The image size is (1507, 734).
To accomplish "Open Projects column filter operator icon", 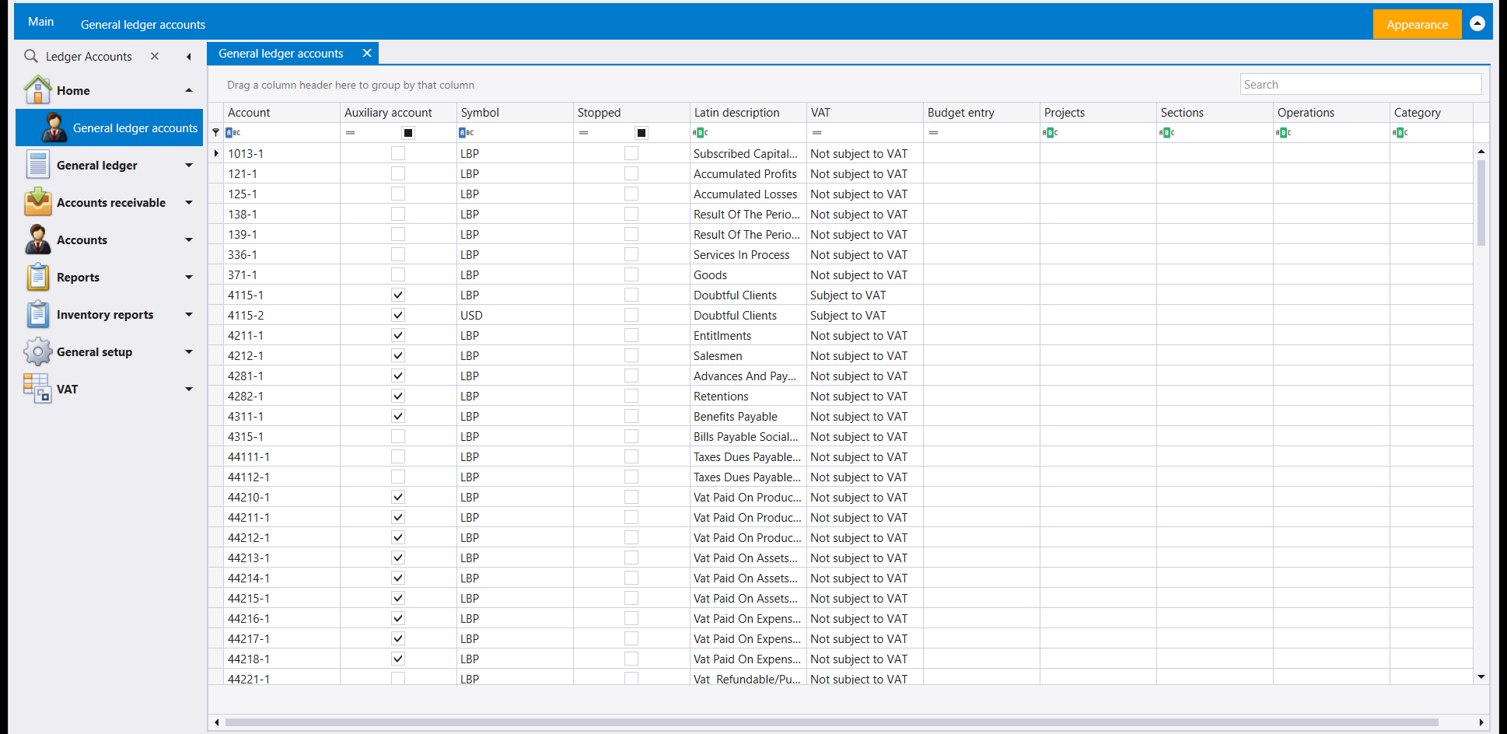I will point(1050,133).
